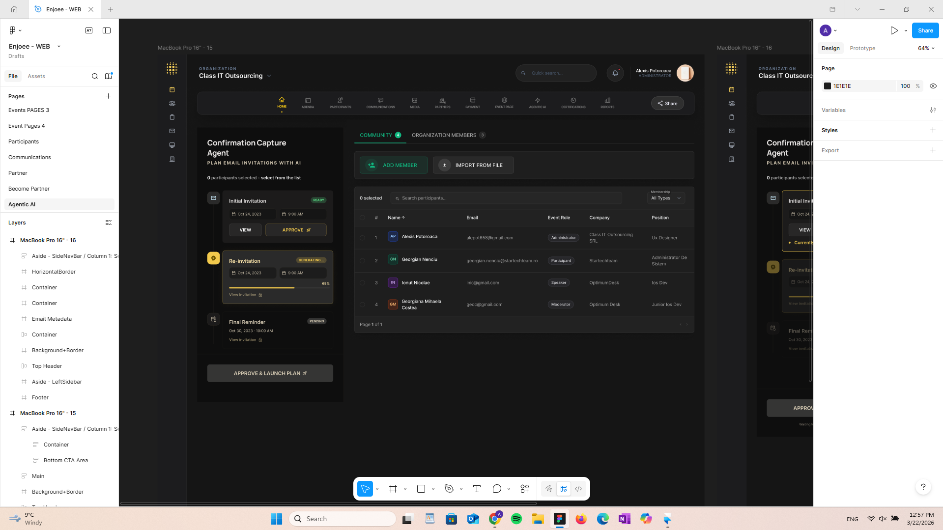Select the Frame tool

[x=393, y=489]
